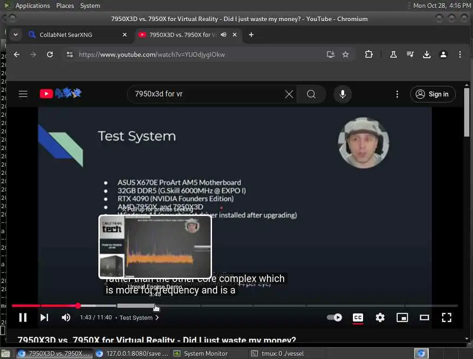The width and height of the screenshot is (473, 359).
Task: Skip to the next video
Action: (x=44, y=317)
